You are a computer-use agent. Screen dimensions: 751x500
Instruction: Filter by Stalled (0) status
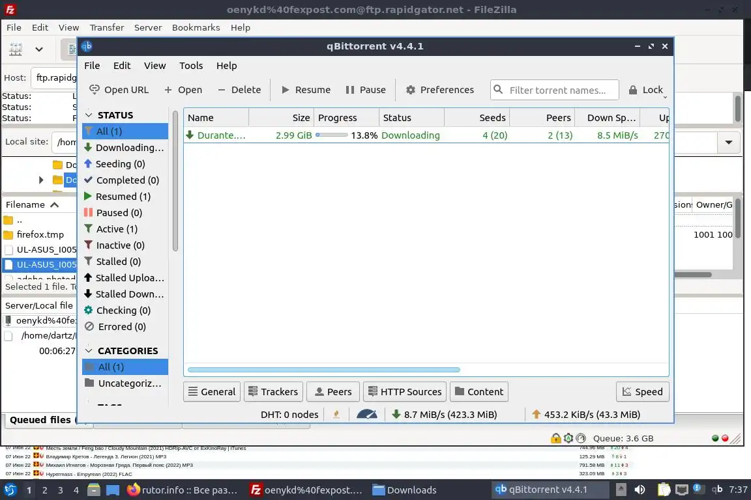(125, 261)
